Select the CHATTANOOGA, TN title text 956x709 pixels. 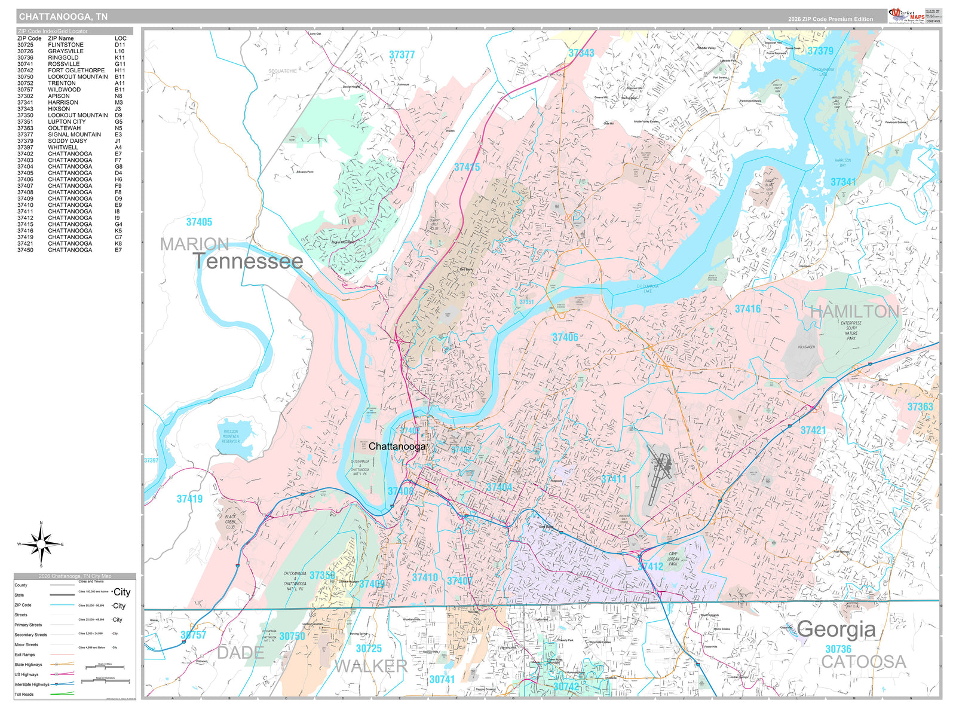(63, 17)
